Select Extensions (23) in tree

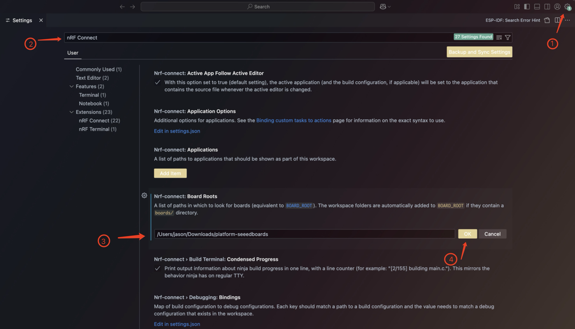pos(94,112)
